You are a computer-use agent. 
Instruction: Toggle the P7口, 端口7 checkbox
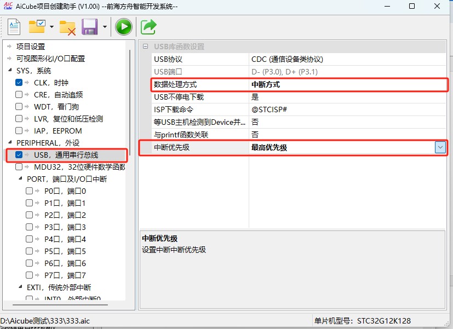tap(29, 275)
